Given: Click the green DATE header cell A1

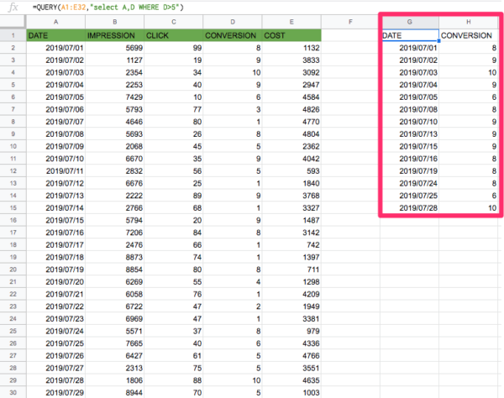Looking at the screenshot, I should tap(56, 35).
